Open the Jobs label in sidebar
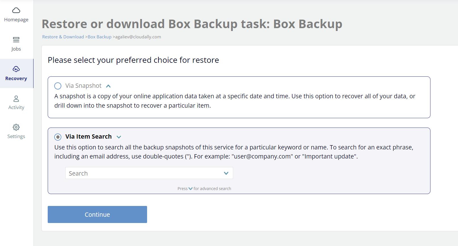The image size is (458, 246). [x=16, y=49]
